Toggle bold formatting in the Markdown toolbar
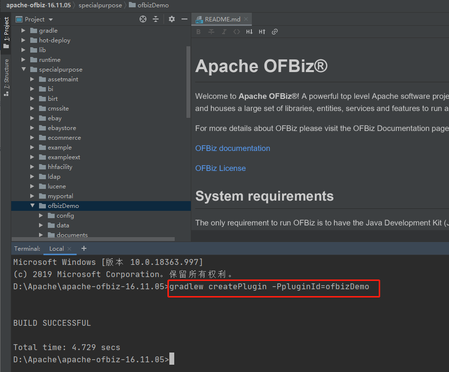This screenshot has height=372, width=449. coord(198,32)
